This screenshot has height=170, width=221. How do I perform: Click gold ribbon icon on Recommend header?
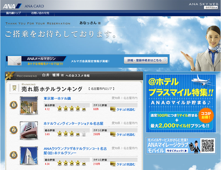[10, 76]
